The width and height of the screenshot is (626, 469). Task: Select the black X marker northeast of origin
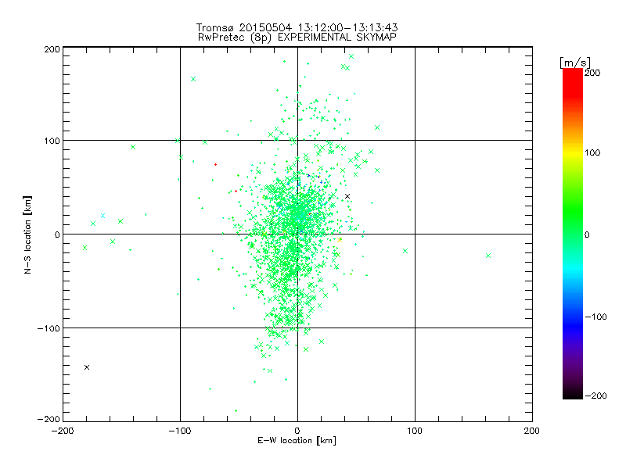coord(347,196)
